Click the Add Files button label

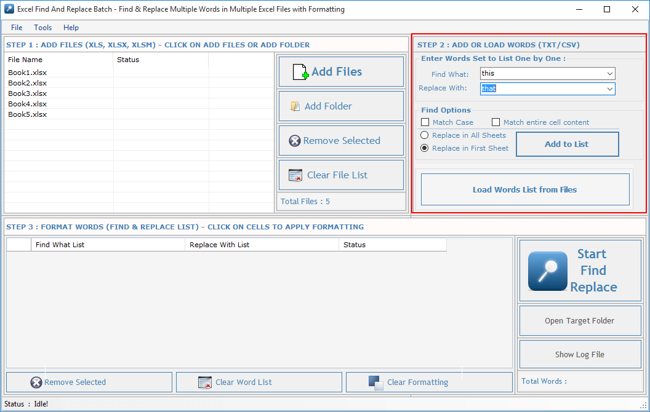click(337, 71)
